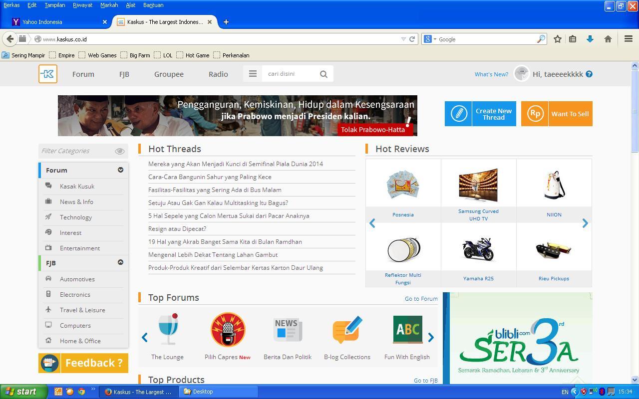Image resolution: width=639 pixels, height=399 pixels.
Task: Click the search magnifier in Kaskus search box
Action: point(323,74)
